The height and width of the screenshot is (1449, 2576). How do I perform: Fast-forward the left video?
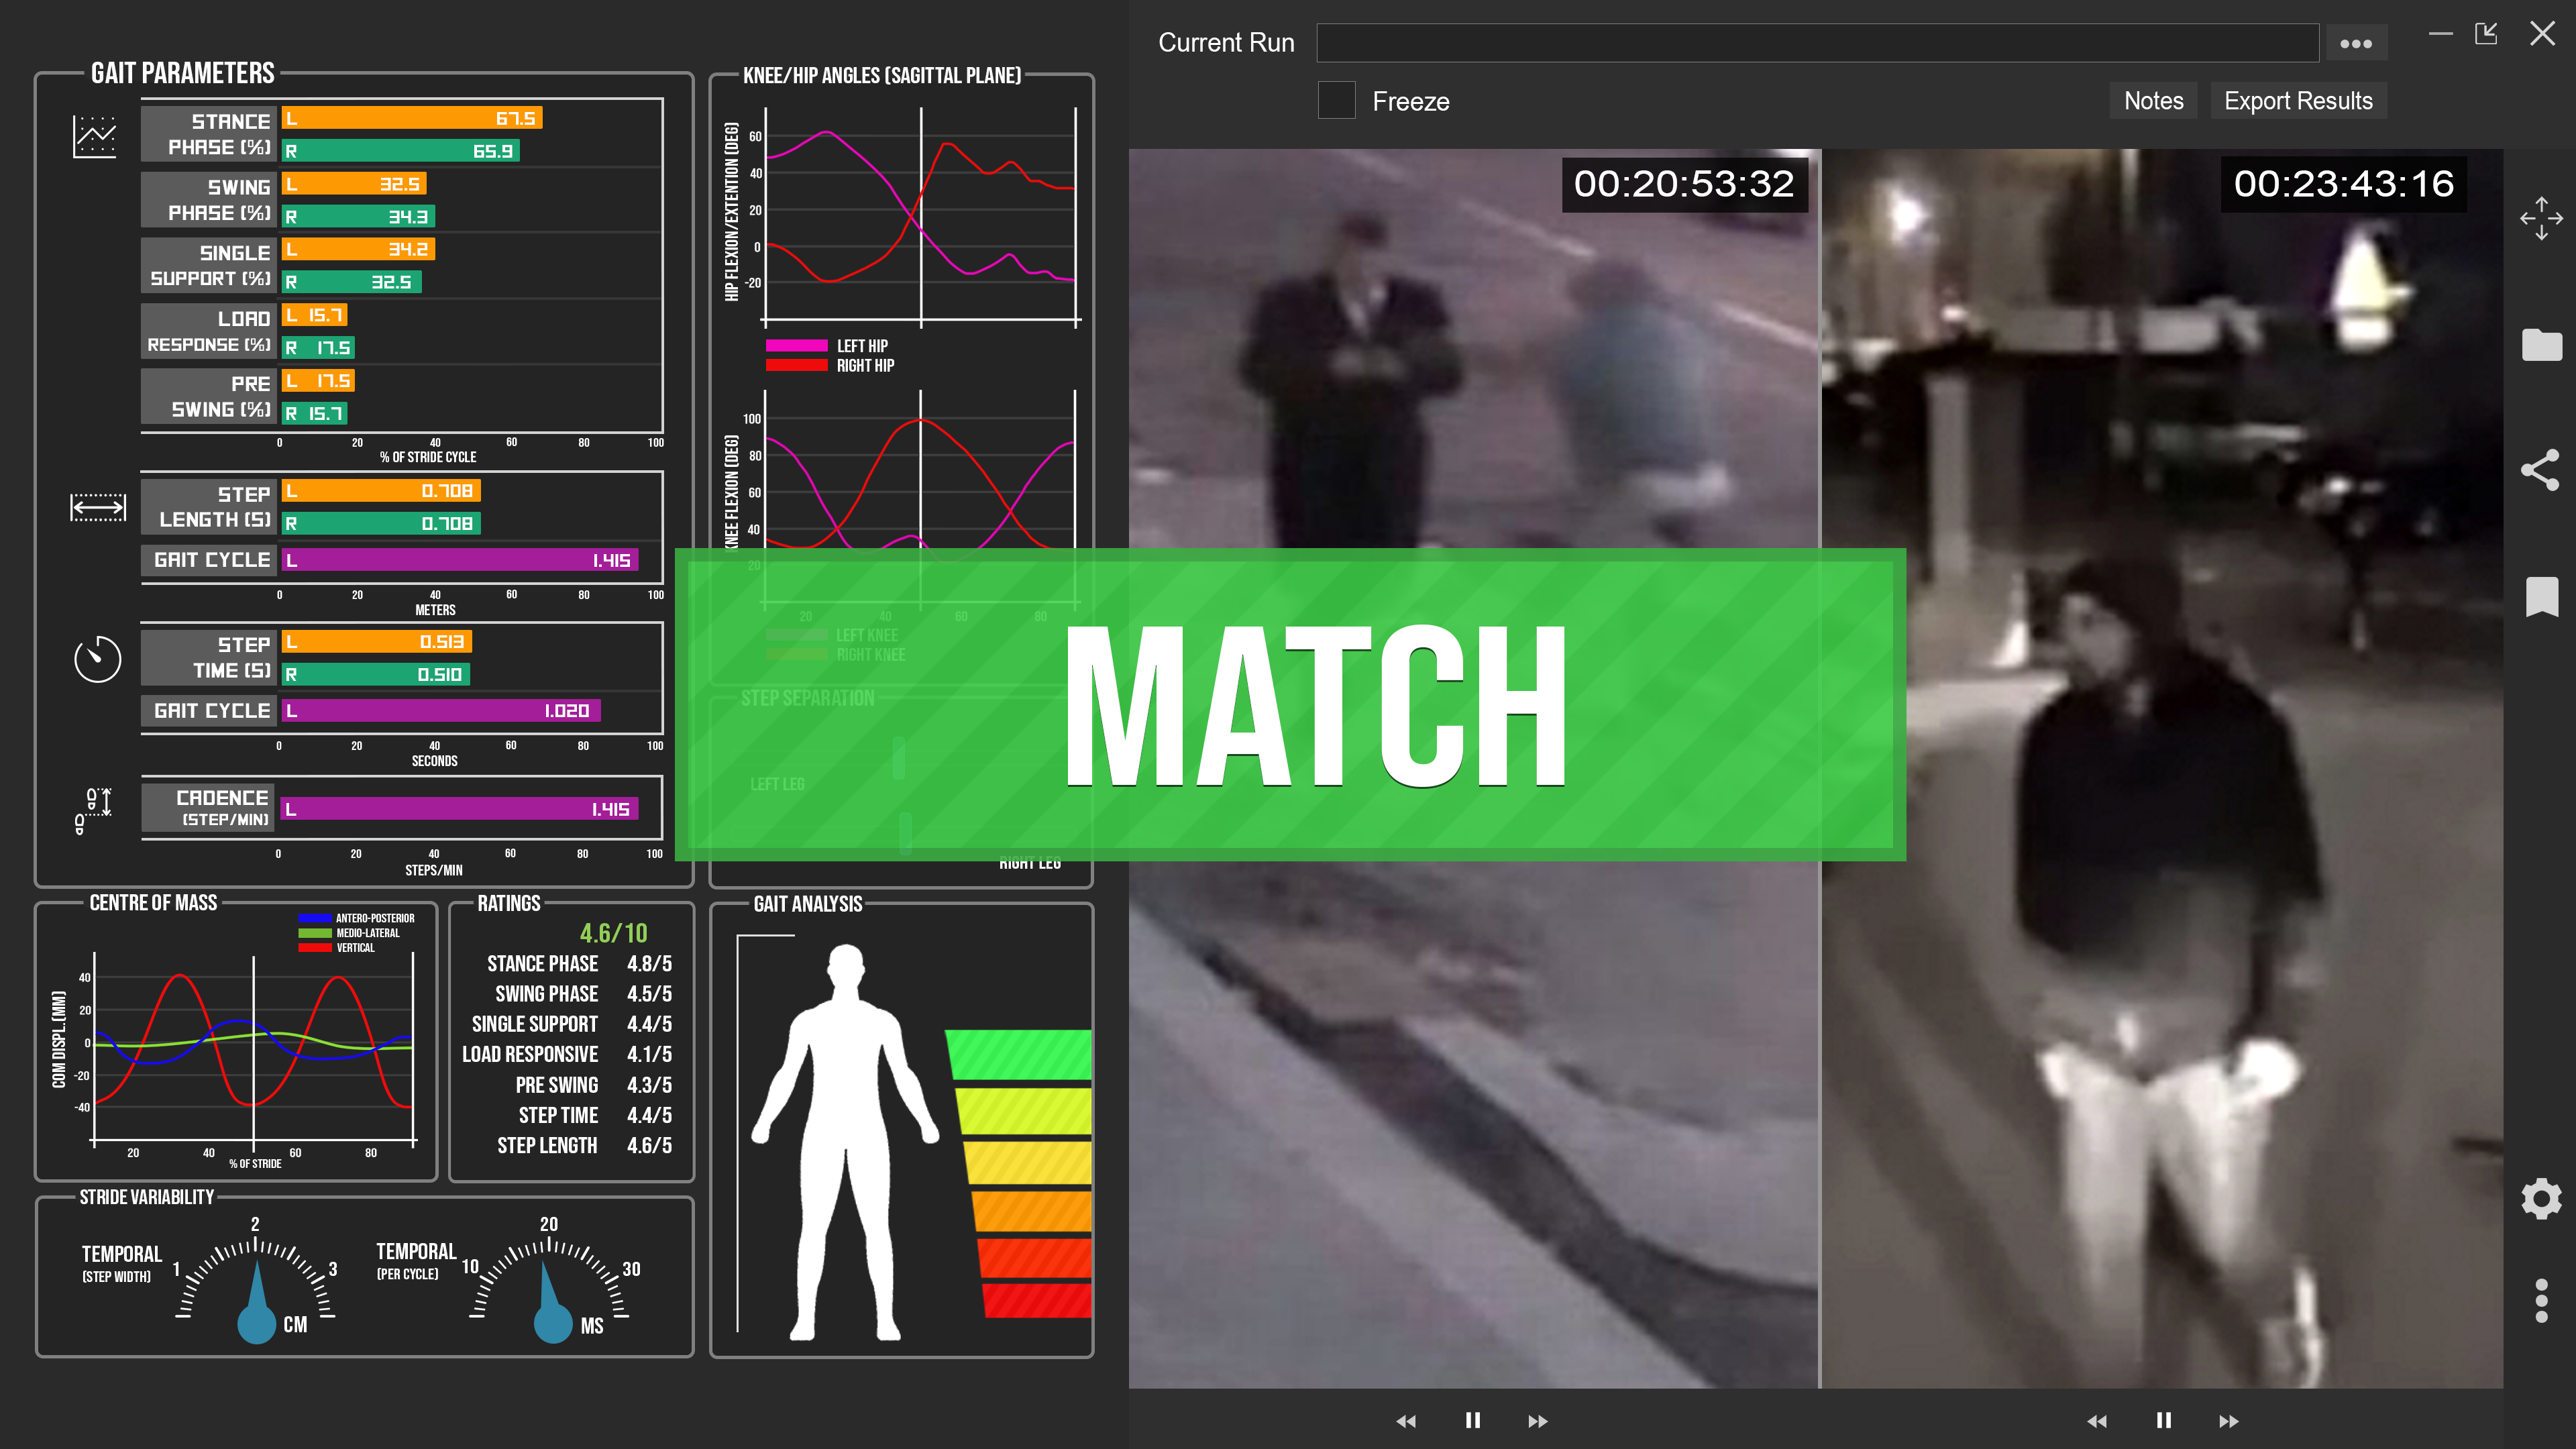pos(1538,1421)
